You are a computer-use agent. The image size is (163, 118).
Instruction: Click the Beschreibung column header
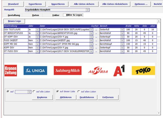click(x=10, y=26)
